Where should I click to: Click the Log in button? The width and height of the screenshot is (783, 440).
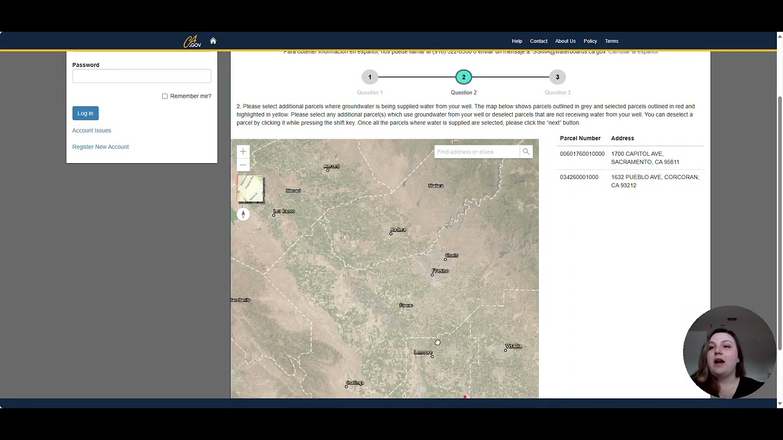[85, 113]
